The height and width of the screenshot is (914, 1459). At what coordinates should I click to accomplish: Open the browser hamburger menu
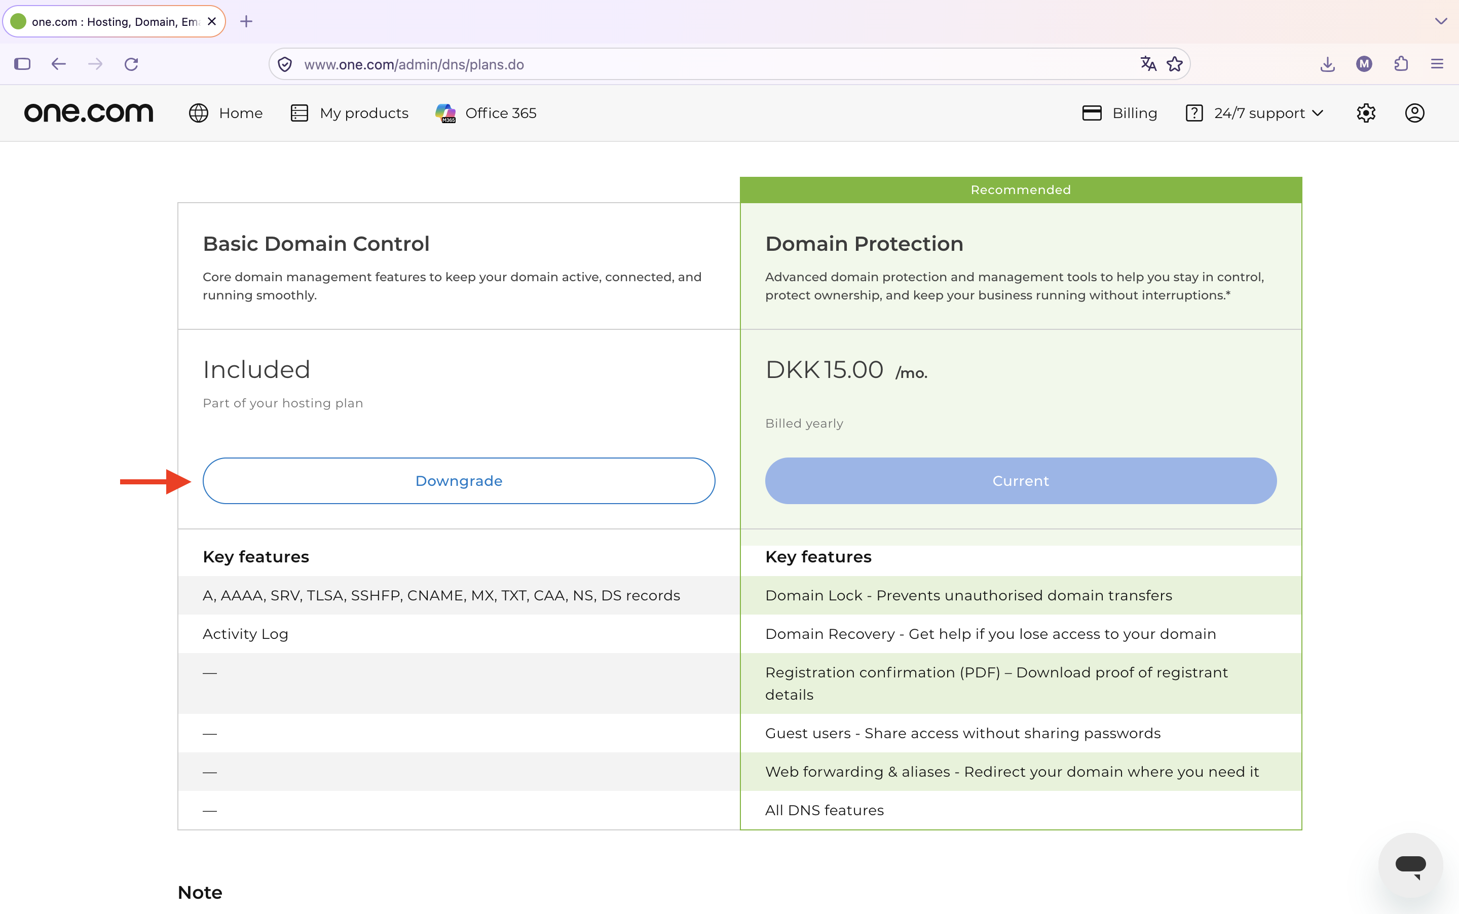click(1437, 64)
